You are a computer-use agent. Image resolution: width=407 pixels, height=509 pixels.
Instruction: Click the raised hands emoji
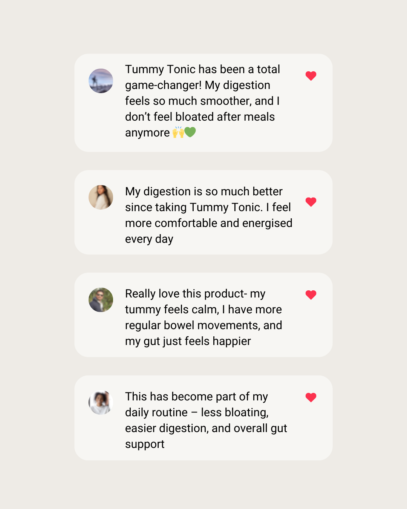[x=178, y=132]
